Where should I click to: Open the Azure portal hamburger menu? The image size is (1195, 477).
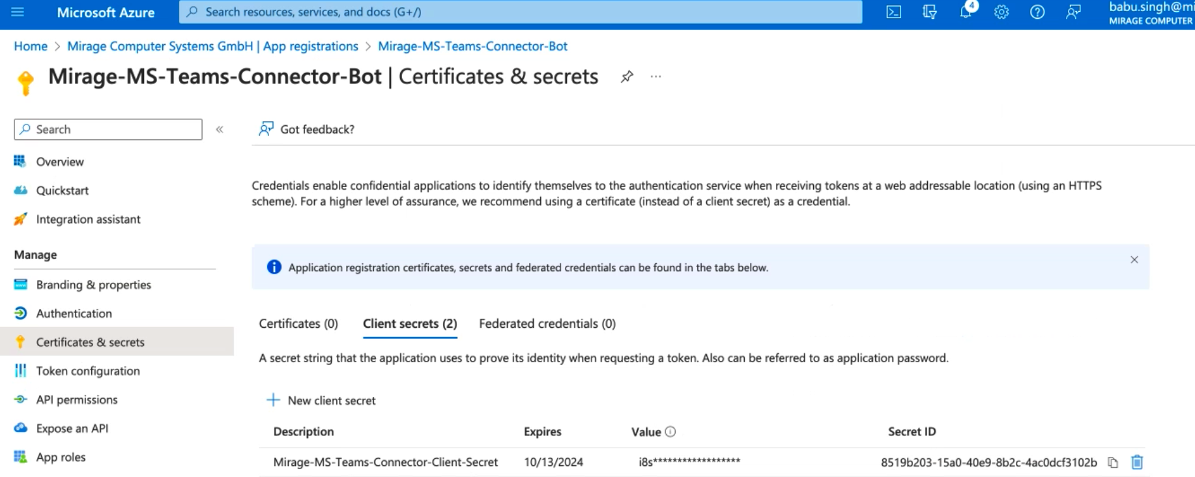coord(18,12)
